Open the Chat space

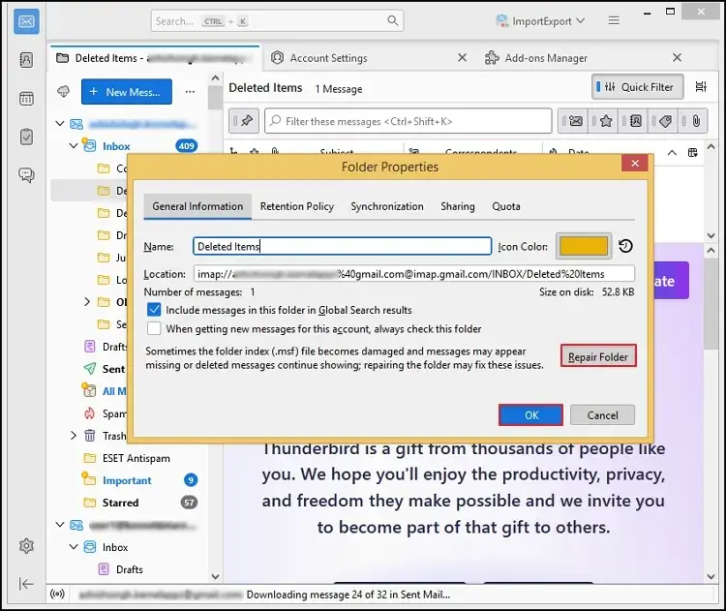coord(26,175)
